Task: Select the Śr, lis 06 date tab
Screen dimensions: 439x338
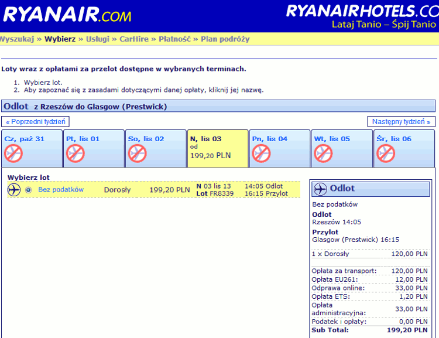Action: [404, 148]
